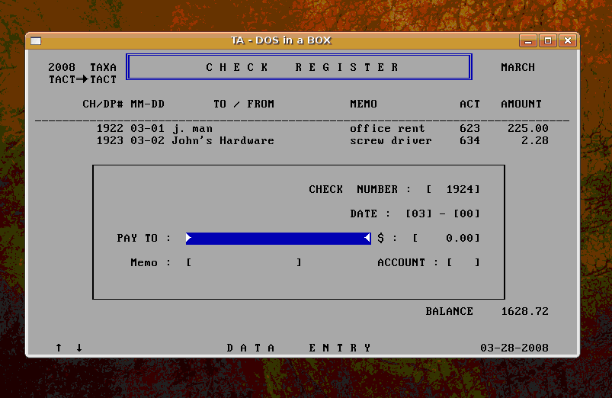The width and height of the screenshot is (612, 398).
Task: Click the Memo input field
Action: tap(244, 263)
